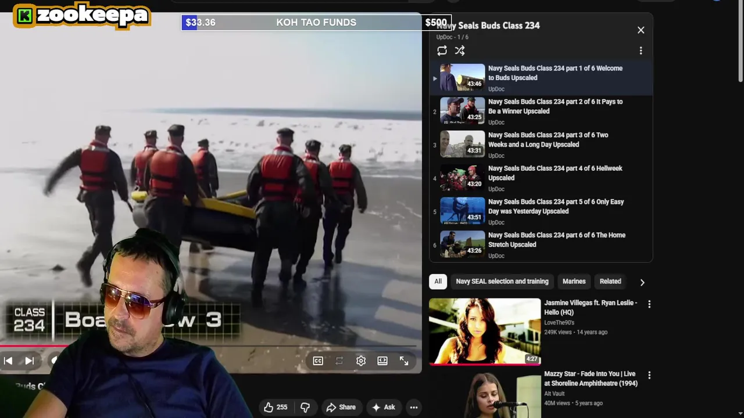Screen dimensions: 744x418
Task: Open playlist part 1 of 6 thumbnail
Action: (462, 77)
